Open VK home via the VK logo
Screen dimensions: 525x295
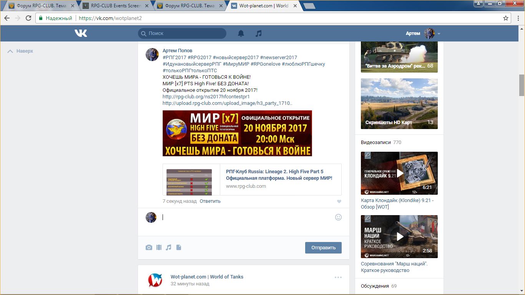click(x=81, y=33)
